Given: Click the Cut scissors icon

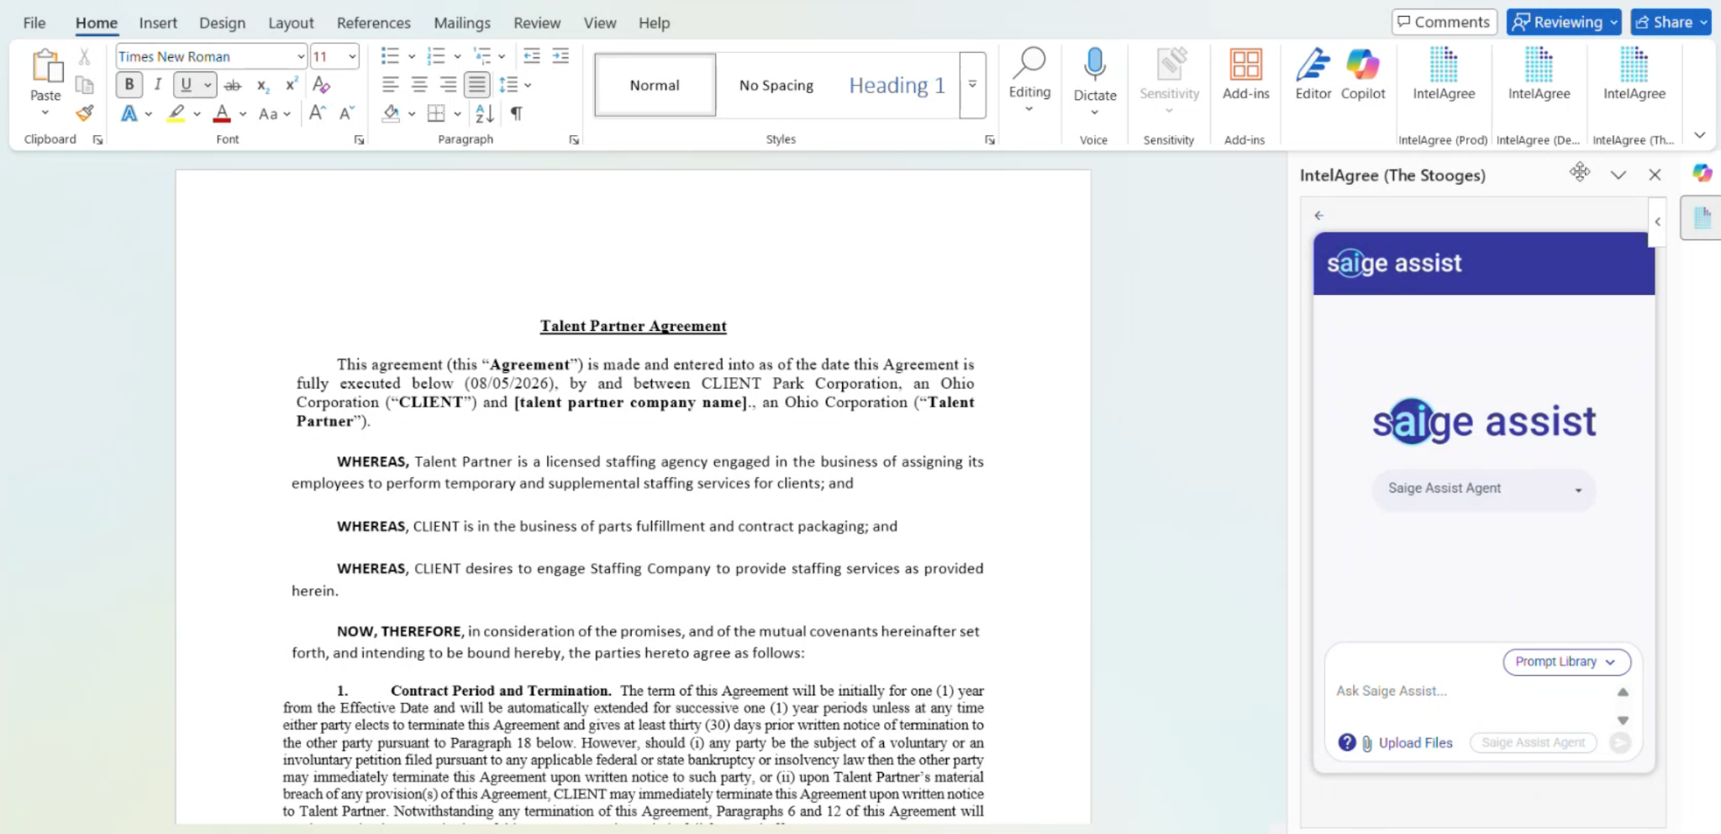Looking at the screenshot, I should click(x=84, y=57).
